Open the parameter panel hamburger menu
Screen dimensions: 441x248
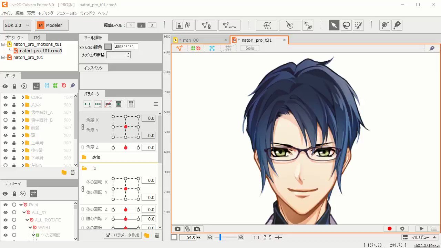coord(156,104)
